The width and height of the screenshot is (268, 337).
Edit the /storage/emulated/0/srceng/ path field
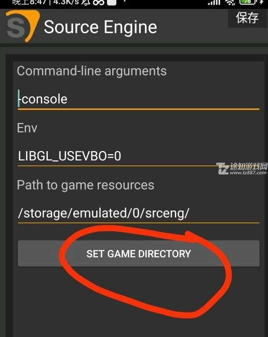click(139, 213)
